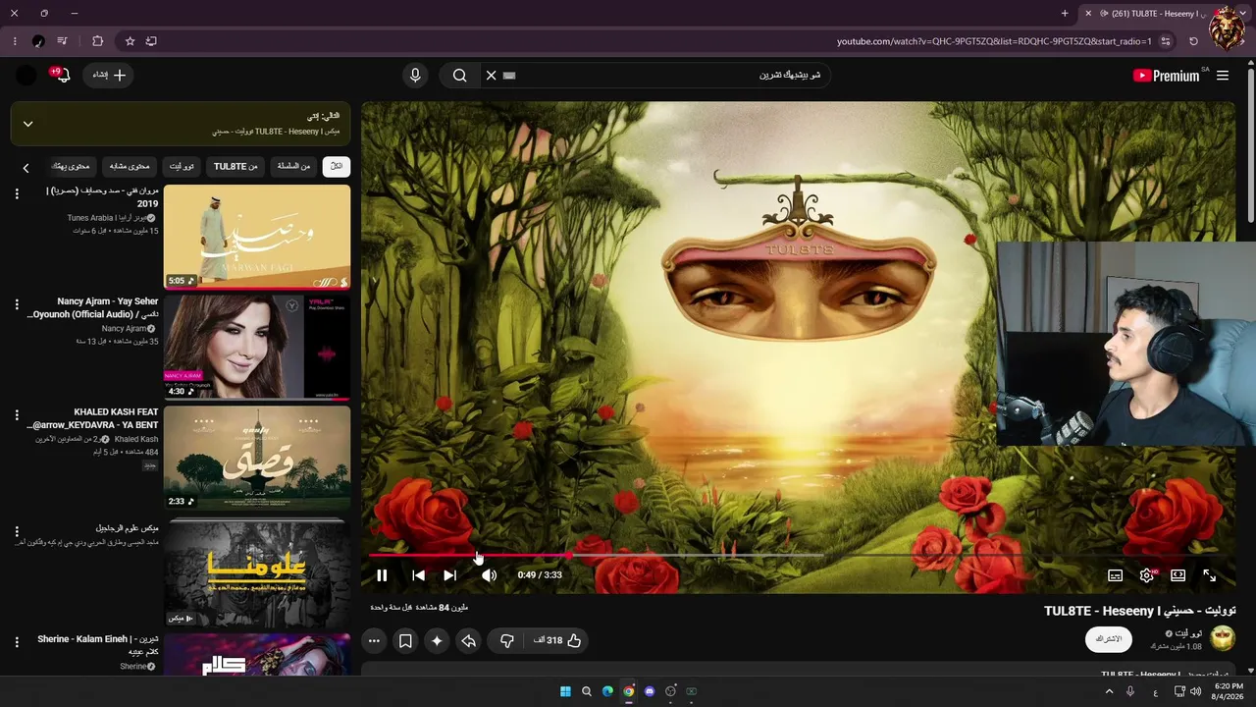Screen dimensions: 1256x707
Task: Click the browser address bar URL
Action: (x=994, y=41)
